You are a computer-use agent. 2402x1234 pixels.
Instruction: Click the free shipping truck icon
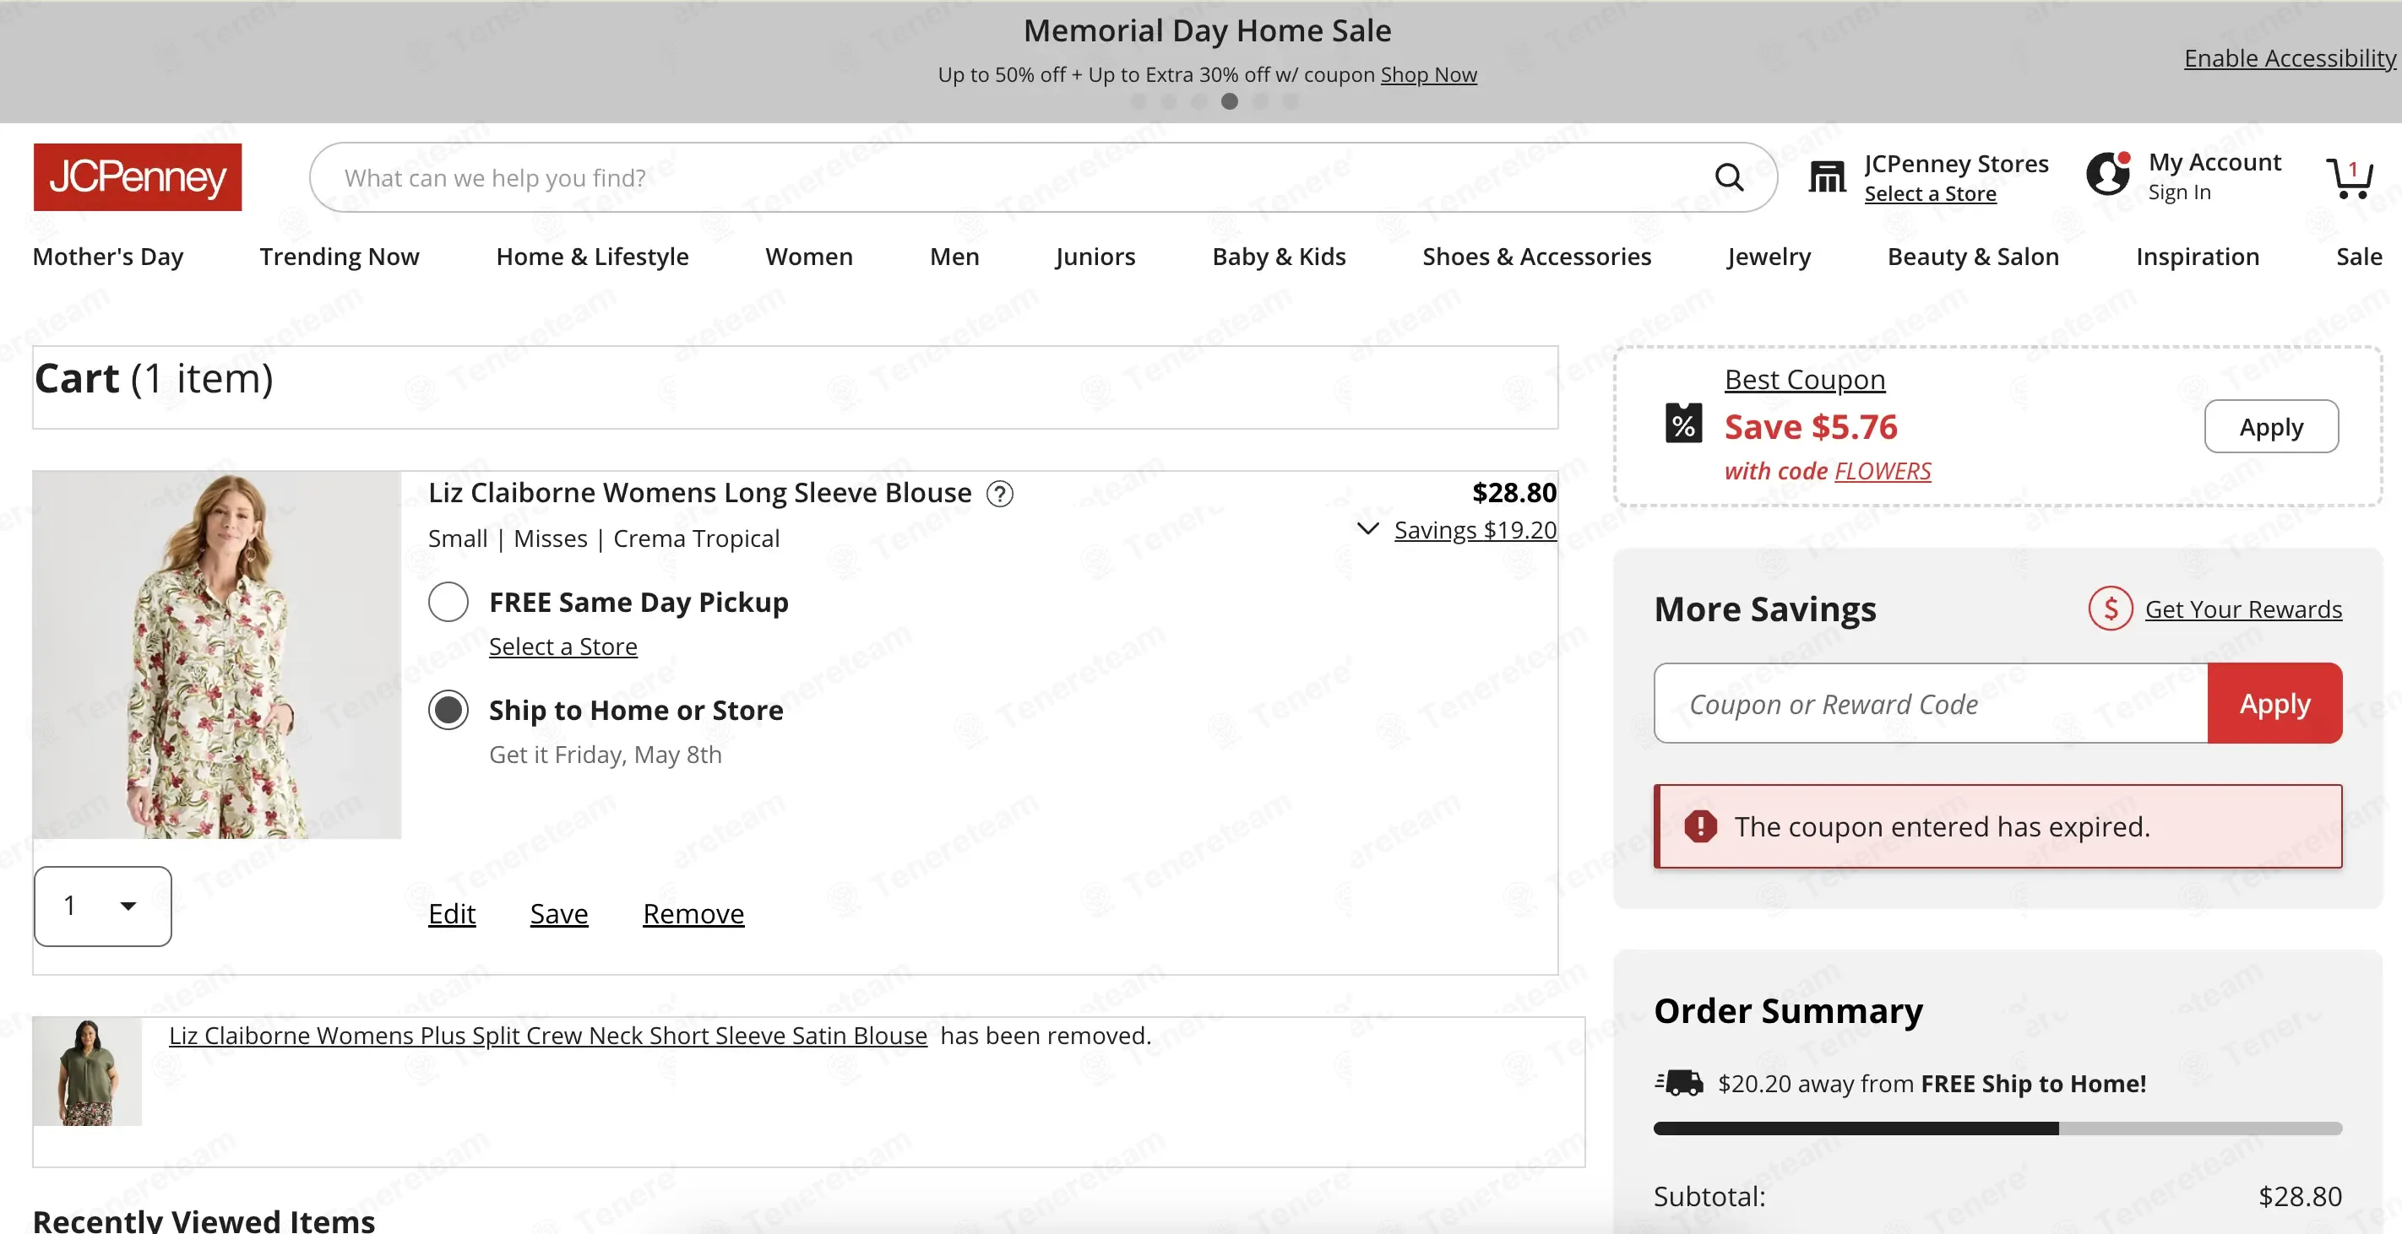(x=1678, y=1083)
